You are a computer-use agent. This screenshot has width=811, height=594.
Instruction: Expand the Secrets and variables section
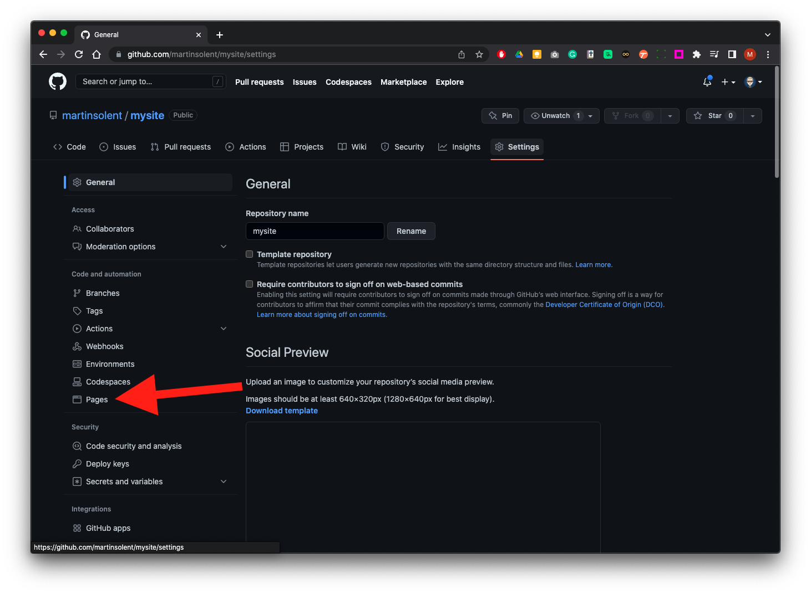click(x=224, y=482)
